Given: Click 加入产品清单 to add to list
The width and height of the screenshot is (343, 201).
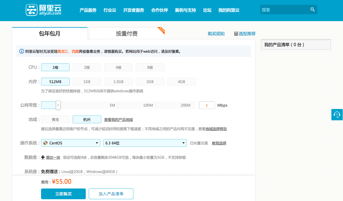Looking at the screenshot, I should tap(111, 194).
